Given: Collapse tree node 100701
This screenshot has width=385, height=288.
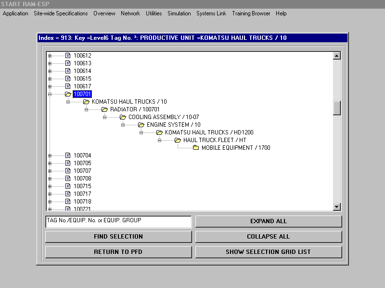Looking at the screenshot, I should tap(50, 94).
